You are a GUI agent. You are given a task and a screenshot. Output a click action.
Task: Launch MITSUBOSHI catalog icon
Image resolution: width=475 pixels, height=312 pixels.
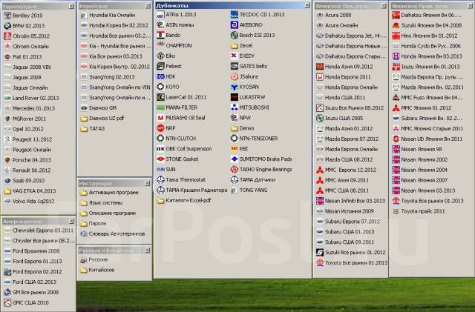point(234,107)
